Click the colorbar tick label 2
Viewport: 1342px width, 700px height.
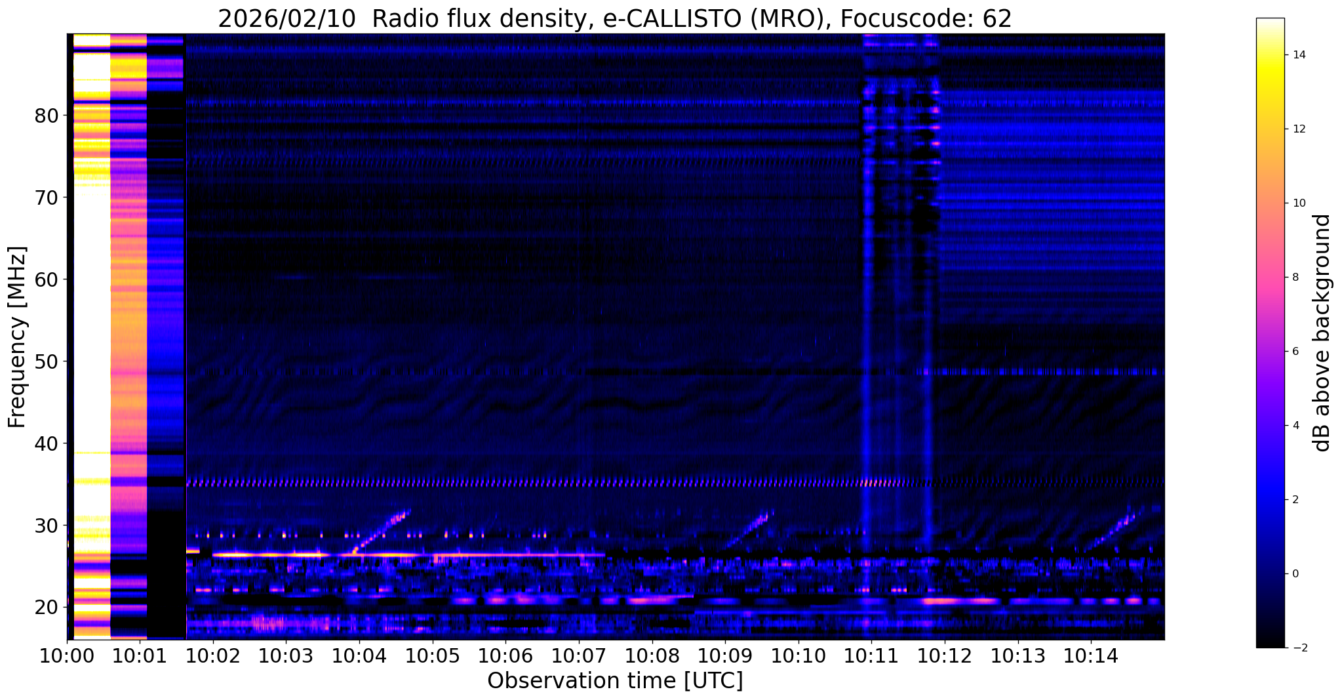[1295, 500]
